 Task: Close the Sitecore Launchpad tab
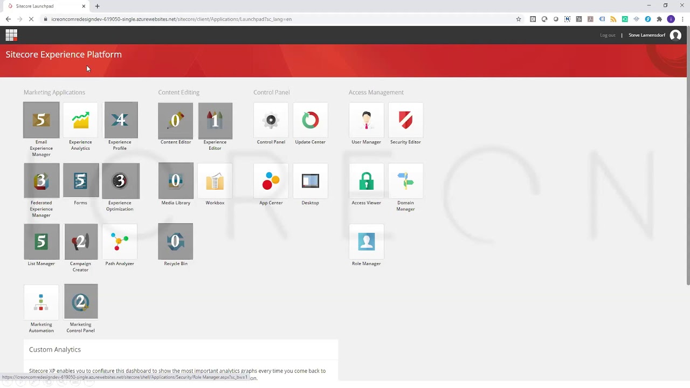click(x=84, y=6)
